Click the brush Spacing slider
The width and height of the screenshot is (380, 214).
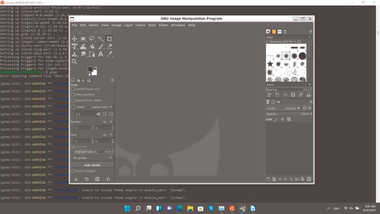pyautogui.click(x=289, y=89)
